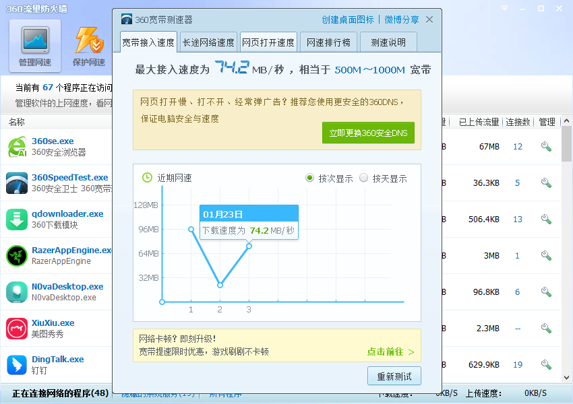Image resolution: width=573 pixels, height=404 pixels.
Task: Select 正在连接网络的程序(48) tab
Action: click(60, 393)
